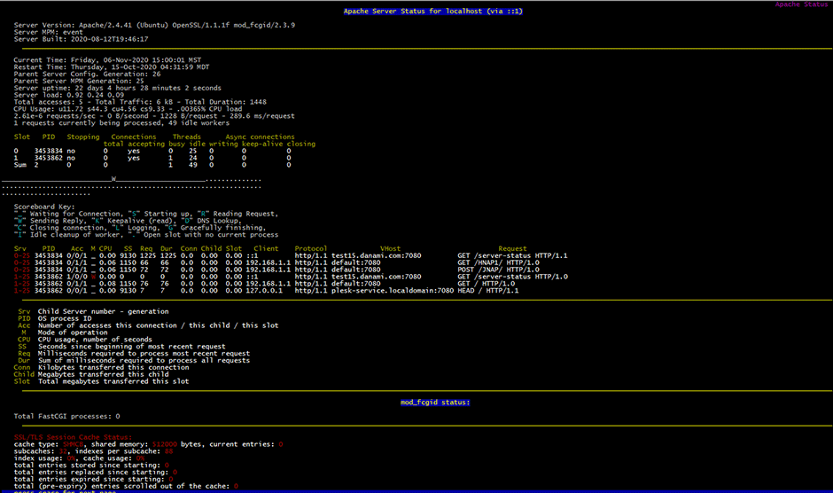The width and height of the screenshot is (833, 493).
Task: Click the 'Request' column header
Action: 513,248
